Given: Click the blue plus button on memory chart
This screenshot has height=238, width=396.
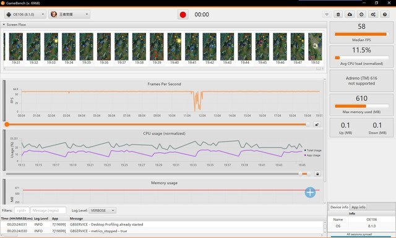Looking at the screenshot, I should (310, 193).
